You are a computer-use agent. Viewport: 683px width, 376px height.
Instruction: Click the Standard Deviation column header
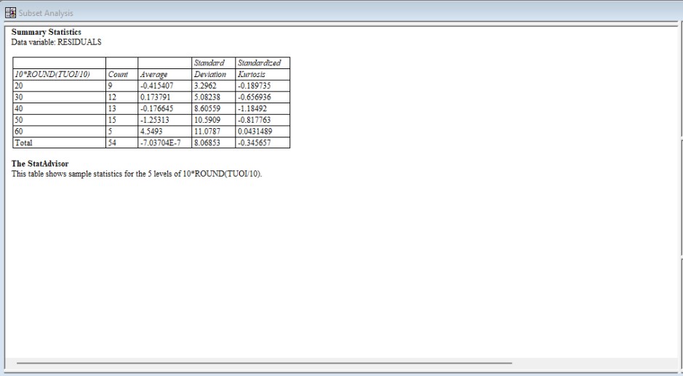coord(209,69)
